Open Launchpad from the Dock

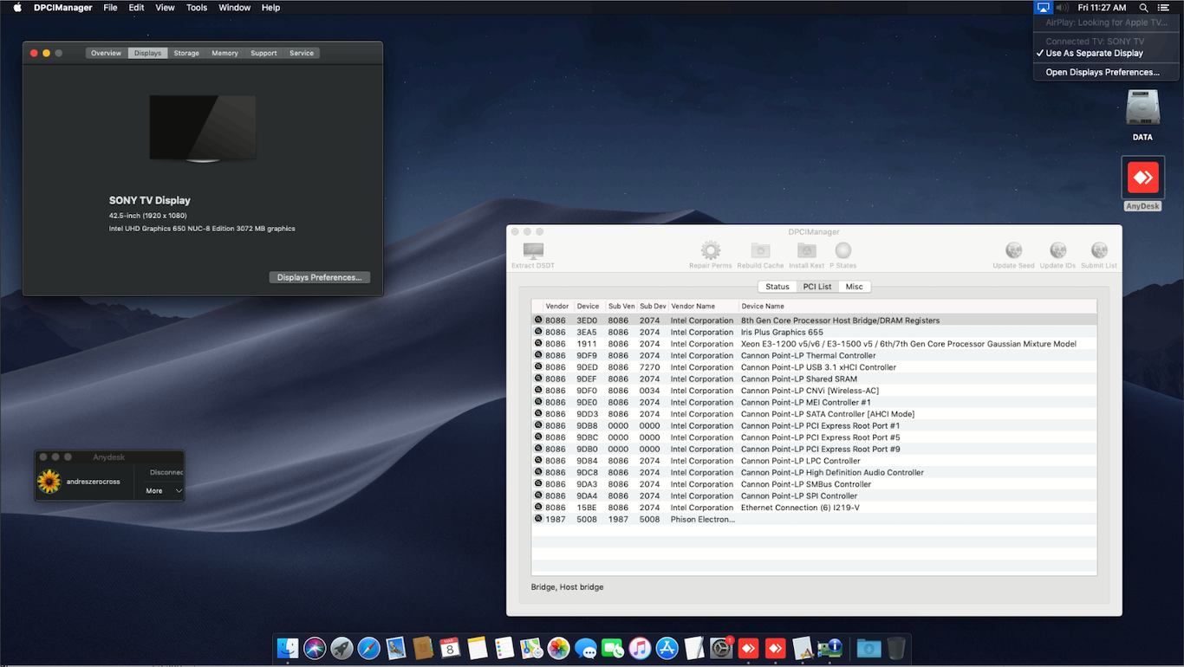(x=342, y=648)
